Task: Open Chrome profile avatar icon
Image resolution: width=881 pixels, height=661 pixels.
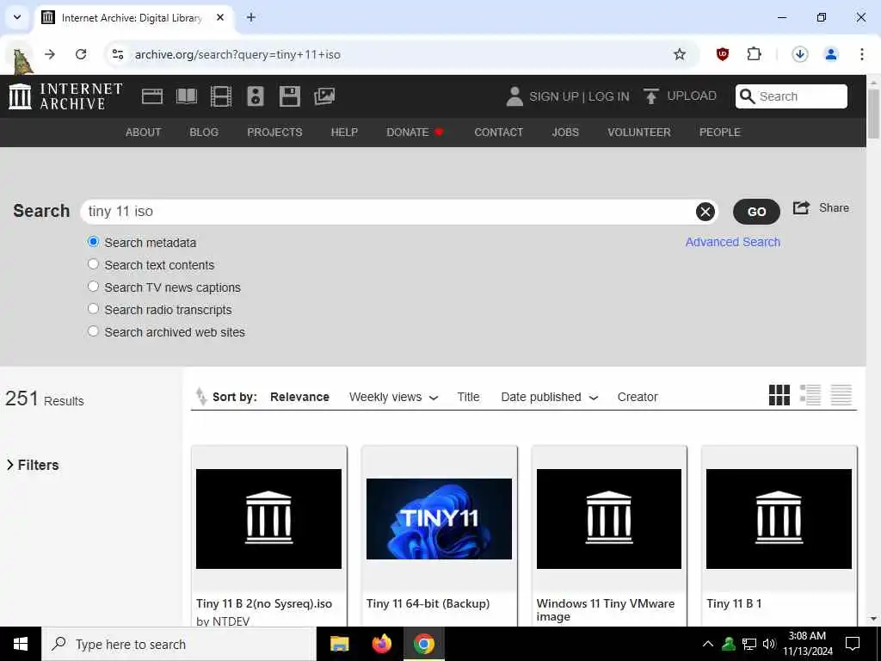Action: coord(830,54)
